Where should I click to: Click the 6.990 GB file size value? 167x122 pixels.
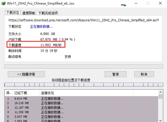[48, 34]
